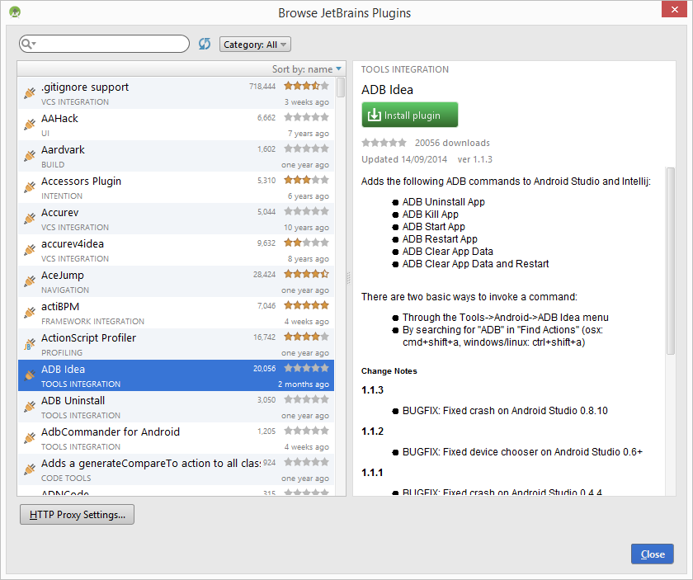Select the Accurev plugin row
693x580 pixels.
coord(176,219)
